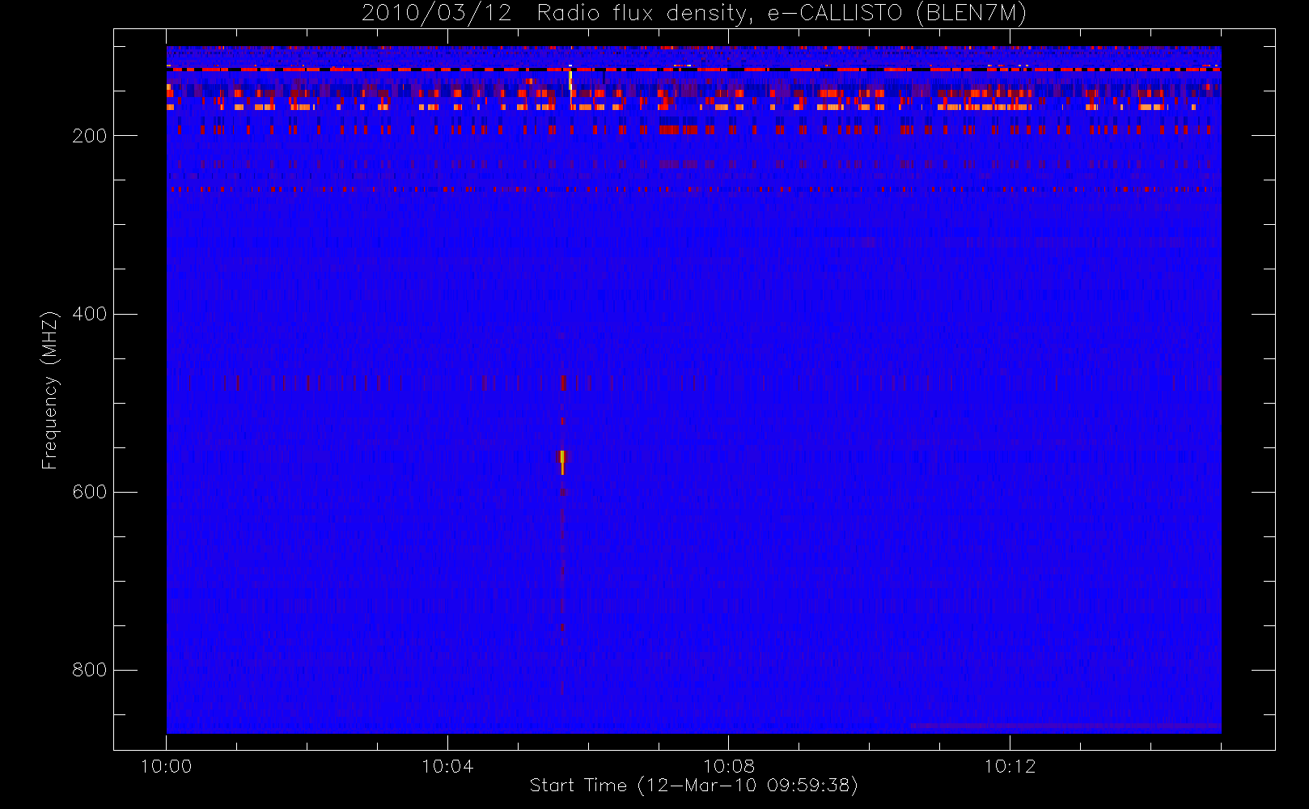
Task: Click the 10:08 time tick label
Action: (728, 766)
